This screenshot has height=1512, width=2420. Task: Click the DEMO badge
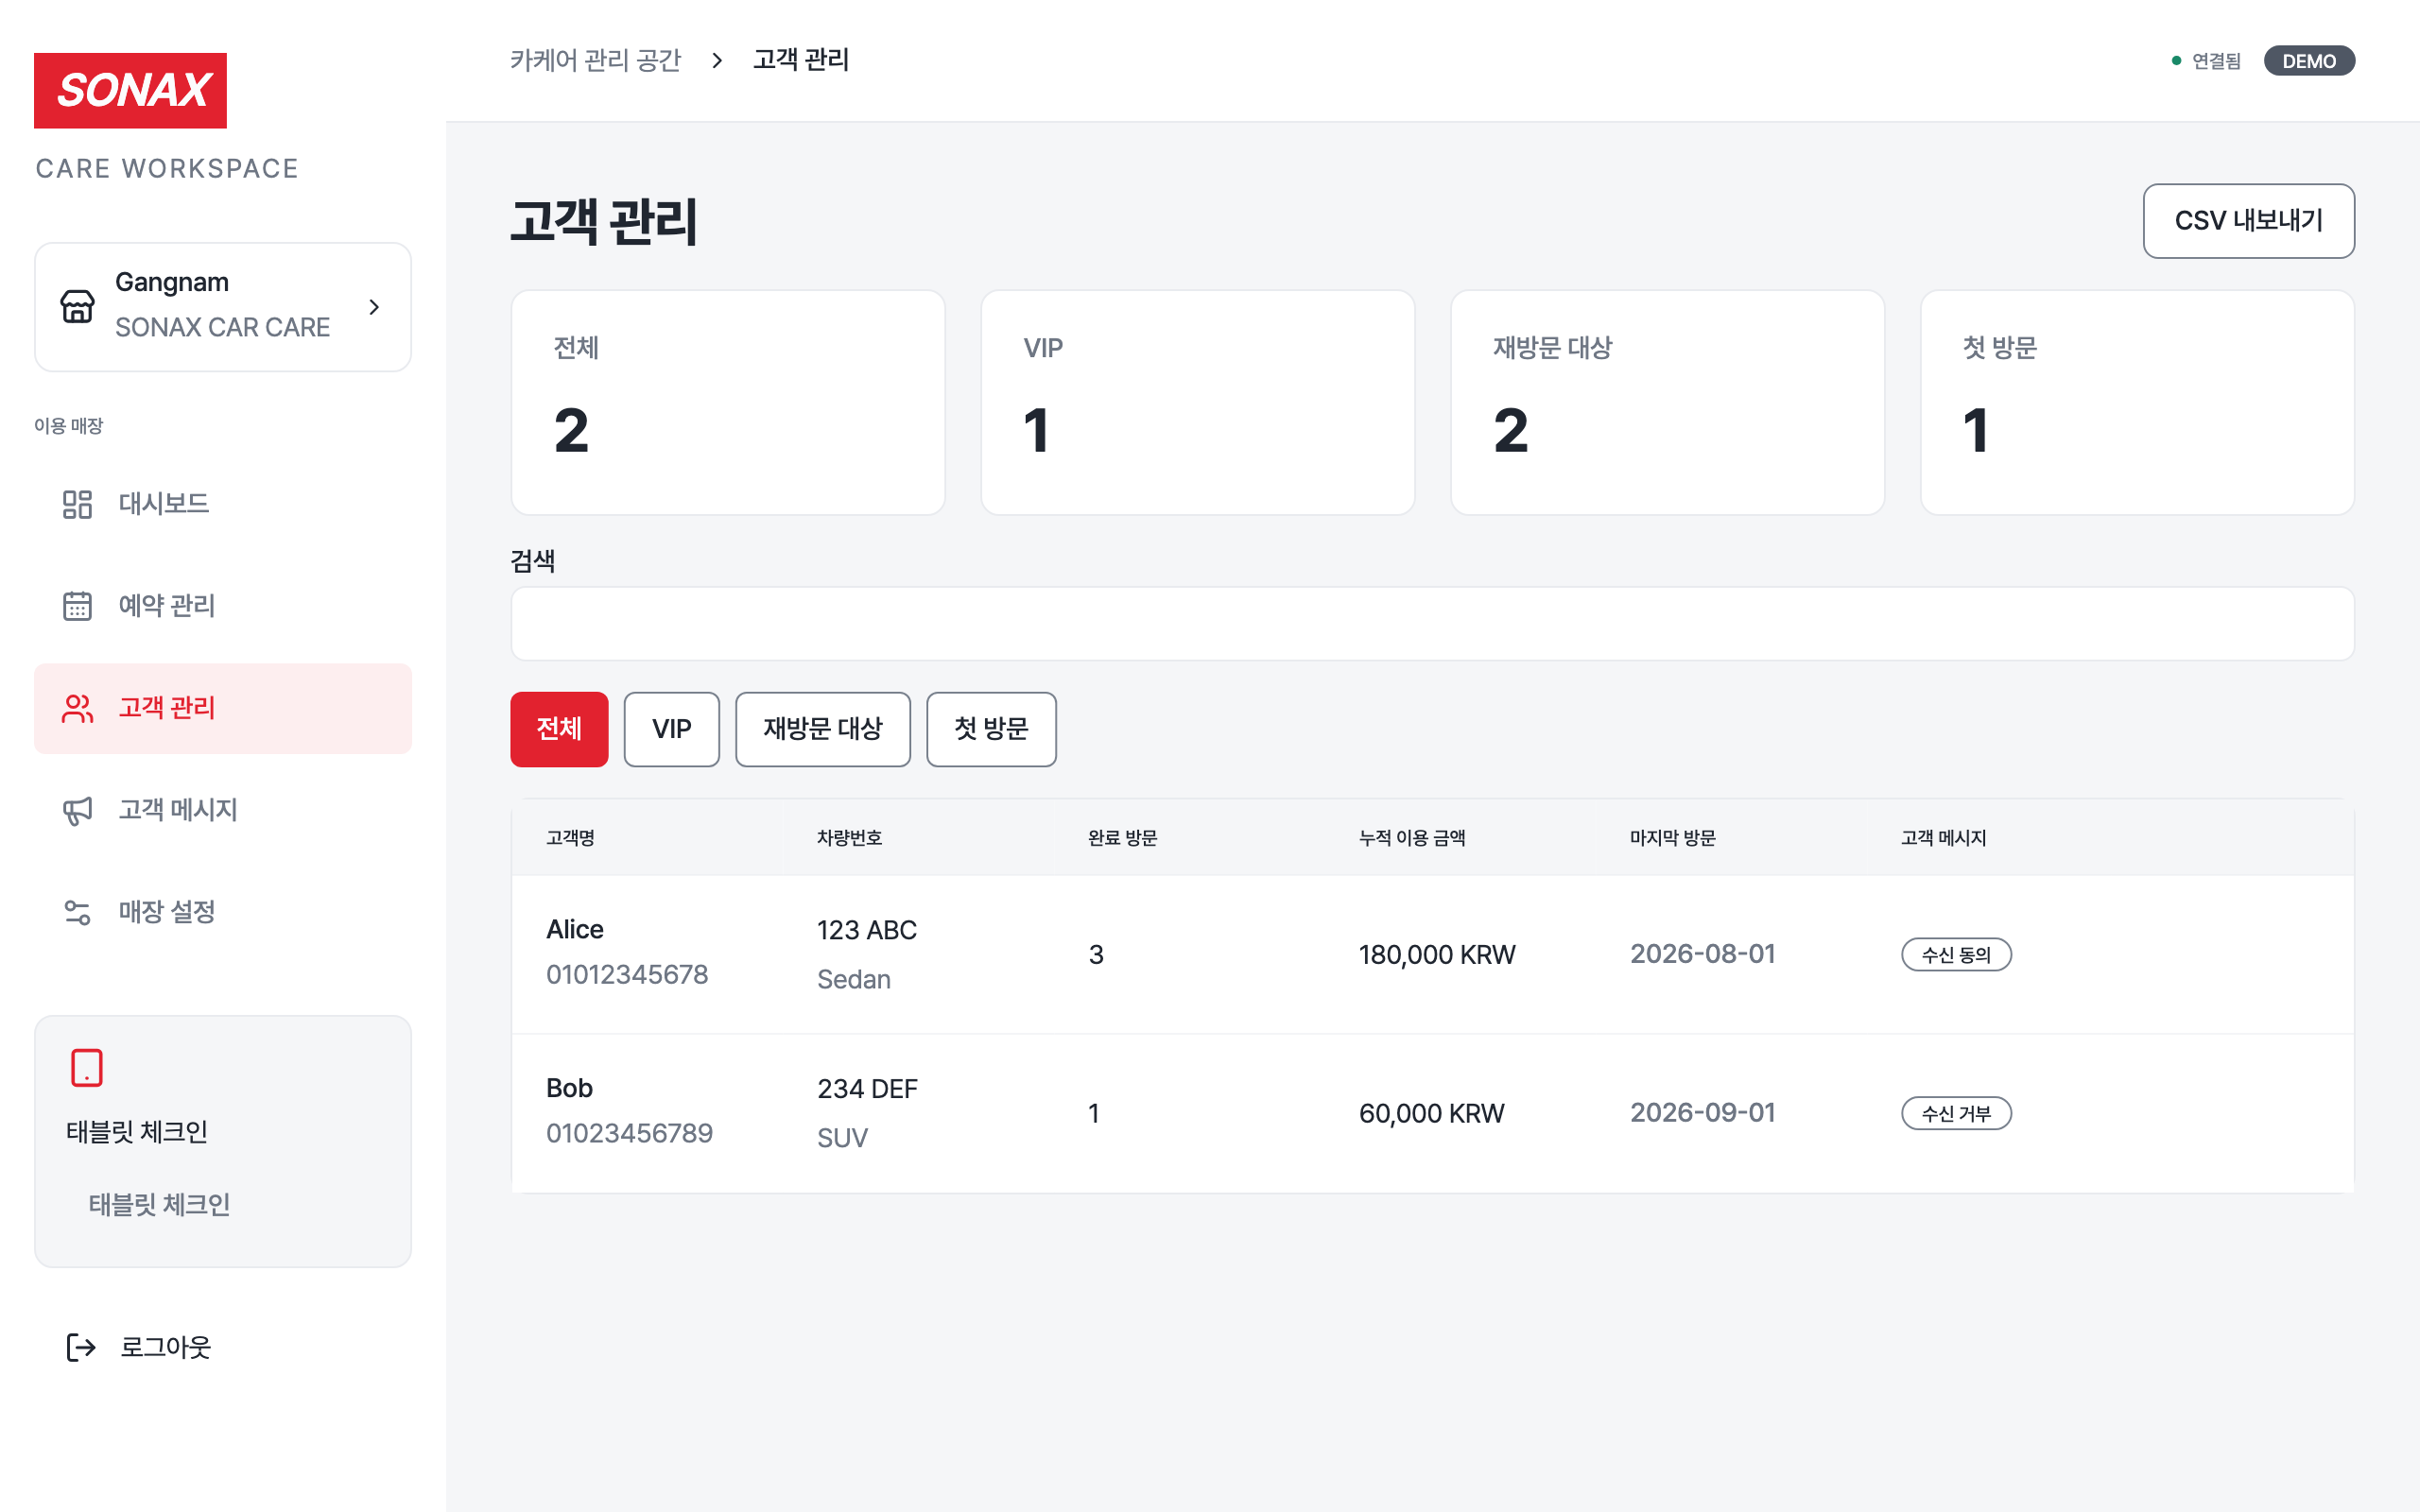(x=2309, y=61)
